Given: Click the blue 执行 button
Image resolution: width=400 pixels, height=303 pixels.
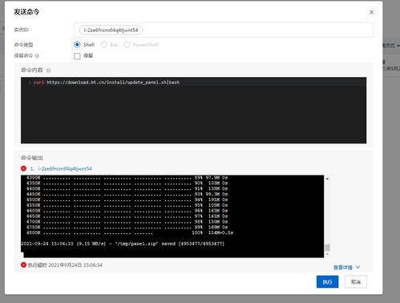Looking at the screenshot, I should (x=327, y=282).
